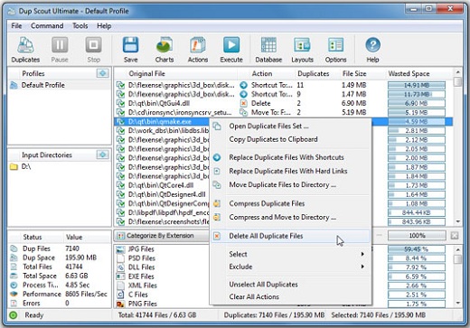Click the Save floppy disk icon
The width and height of the screenshot is (470, 328).
coord(130,45)
